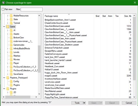Viewport: 138px width, 106px height.
Task: Click the Cancel button
Action: tap(129, 103)
